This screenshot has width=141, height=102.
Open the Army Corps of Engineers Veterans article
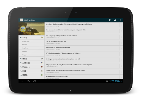(x=82, y=37)
